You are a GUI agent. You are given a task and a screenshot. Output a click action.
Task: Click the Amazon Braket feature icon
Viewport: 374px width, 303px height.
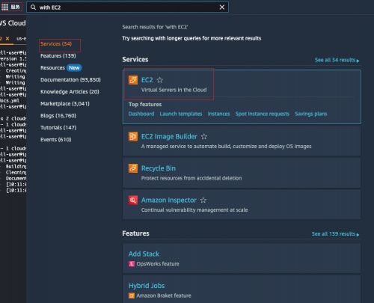pyautogui.click(x=132, y=296)
